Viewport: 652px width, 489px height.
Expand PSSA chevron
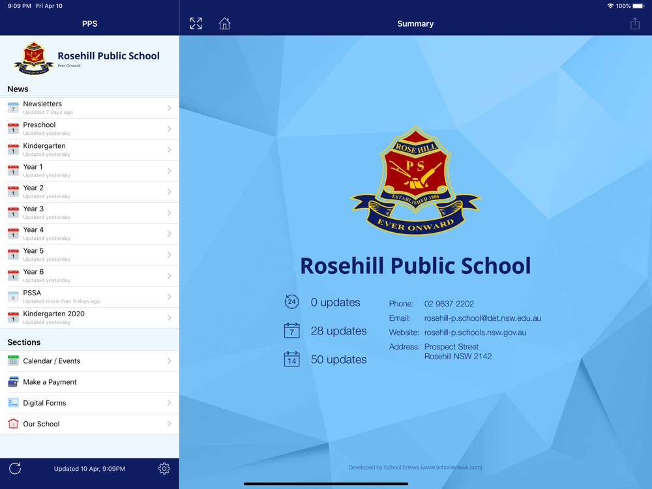(170, 297)
